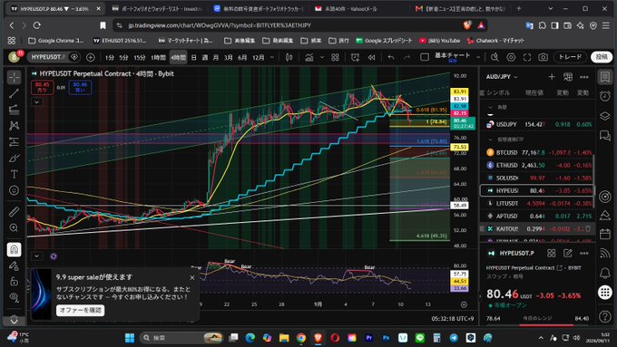Select the 1時間 interval
This screenshot has width=617, height=347.
tap(158, 58)
